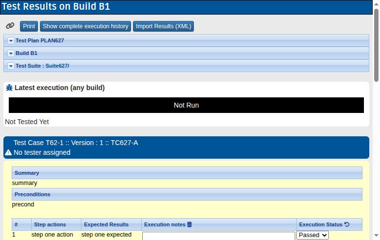
Task: Click the 'Latest execution (any build)' heading
Action: pyautogui.click(x=59, y=88)
